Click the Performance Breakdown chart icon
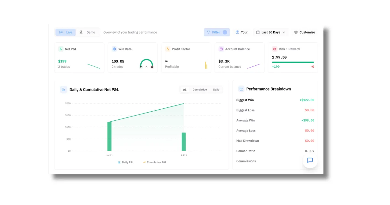 [x=241, y=89]
